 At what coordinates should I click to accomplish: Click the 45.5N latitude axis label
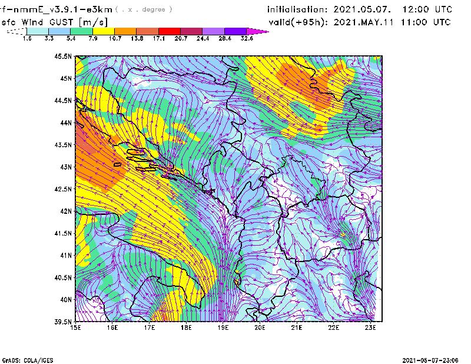tap(63, 57)
